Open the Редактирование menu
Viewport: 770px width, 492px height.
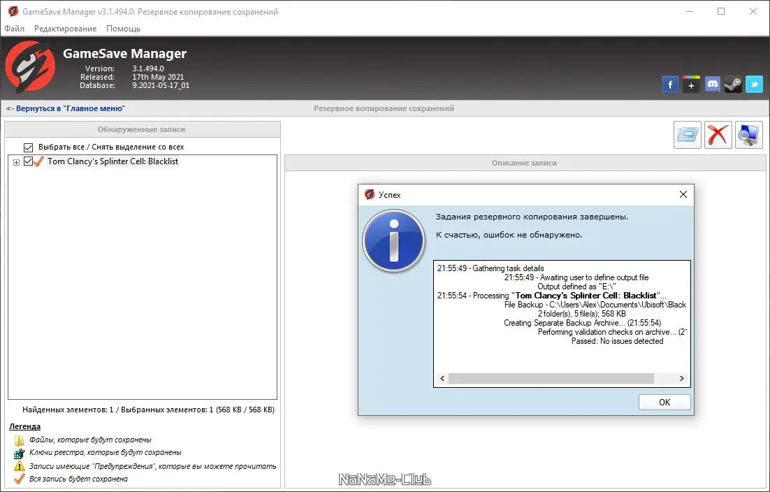click(65, 29)
